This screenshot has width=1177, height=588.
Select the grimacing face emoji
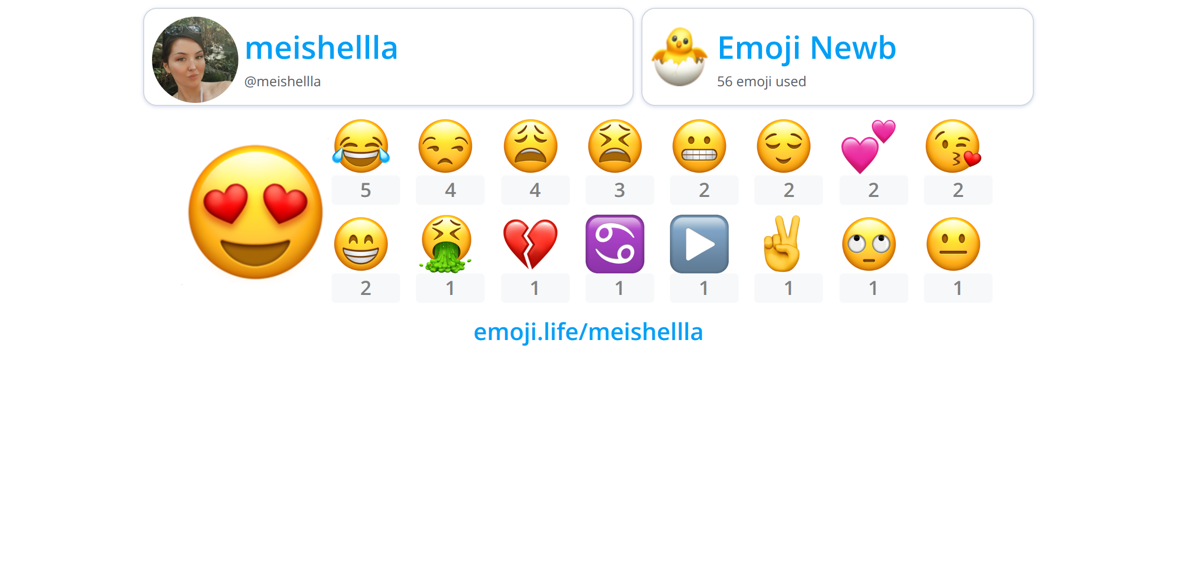point(699,146)
